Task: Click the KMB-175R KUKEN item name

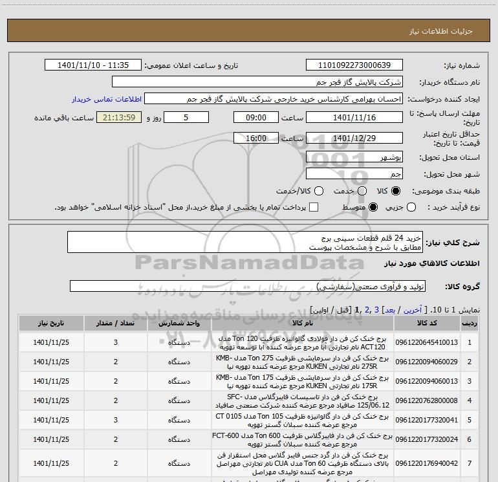Action: 303,382
